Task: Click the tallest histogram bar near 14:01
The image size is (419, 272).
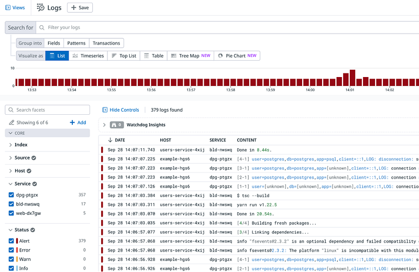Action: 352,78
